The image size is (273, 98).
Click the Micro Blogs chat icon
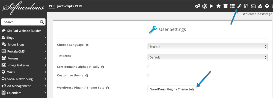coord(4,44)
